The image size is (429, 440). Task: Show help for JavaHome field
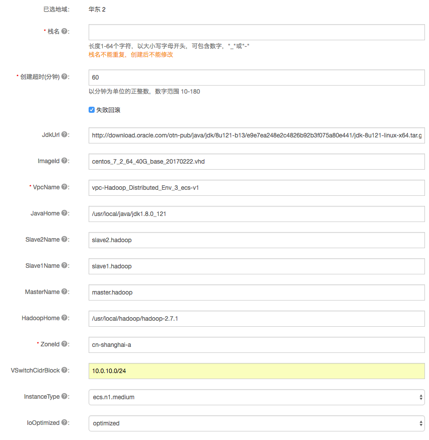click(x=64, y=213)
